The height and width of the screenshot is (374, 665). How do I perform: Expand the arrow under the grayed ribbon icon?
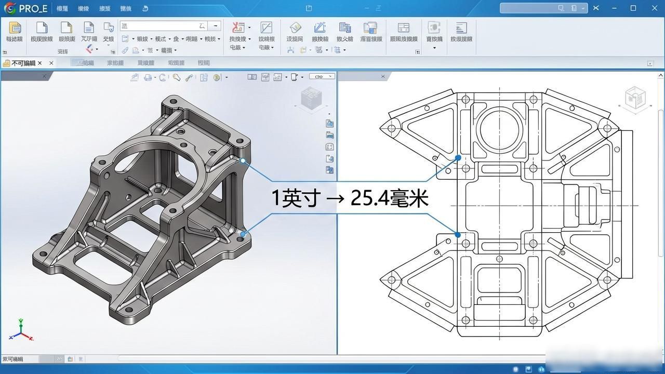coord(434,48)
